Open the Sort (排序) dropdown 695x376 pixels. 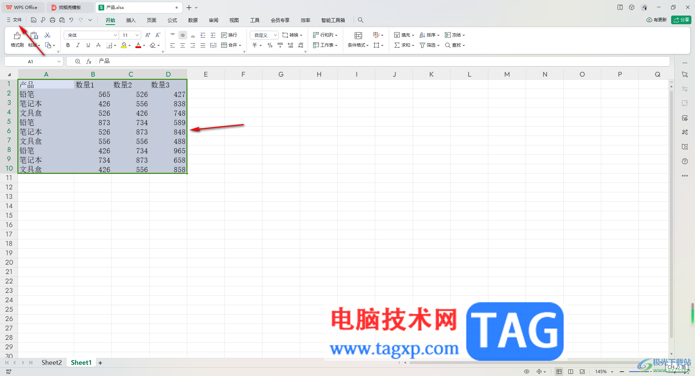click(429, 35)
